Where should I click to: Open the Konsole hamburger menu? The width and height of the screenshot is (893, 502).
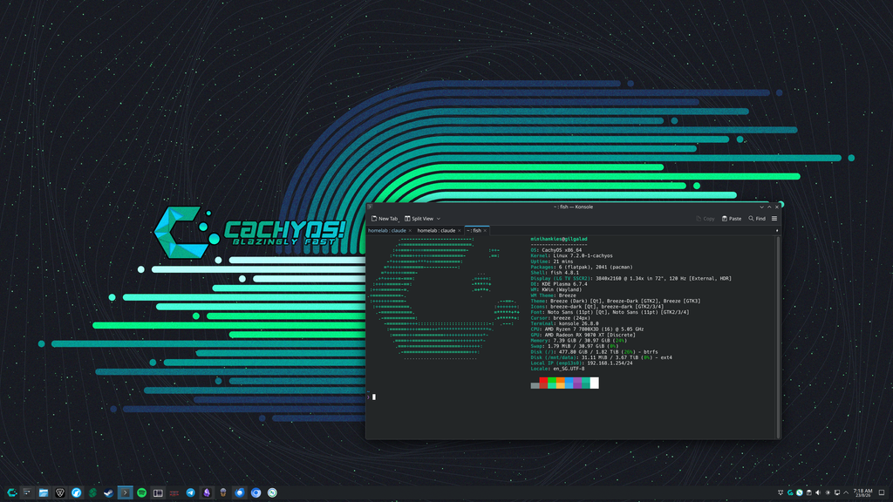774,219
